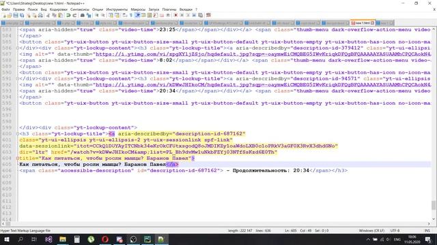The height and width of the screenshot is (245, 437).
Task: Click the Zoom In toolbar icon
Action: click(x=97, y=15)
